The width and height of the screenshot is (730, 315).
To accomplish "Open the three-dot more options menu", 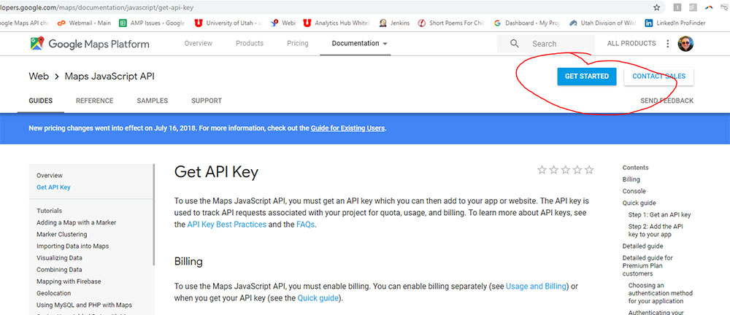I will tap(668, 43).
